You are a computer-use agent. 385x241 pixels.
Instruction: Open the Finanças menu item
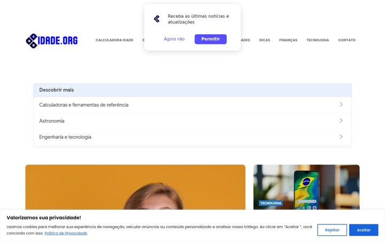288,40
